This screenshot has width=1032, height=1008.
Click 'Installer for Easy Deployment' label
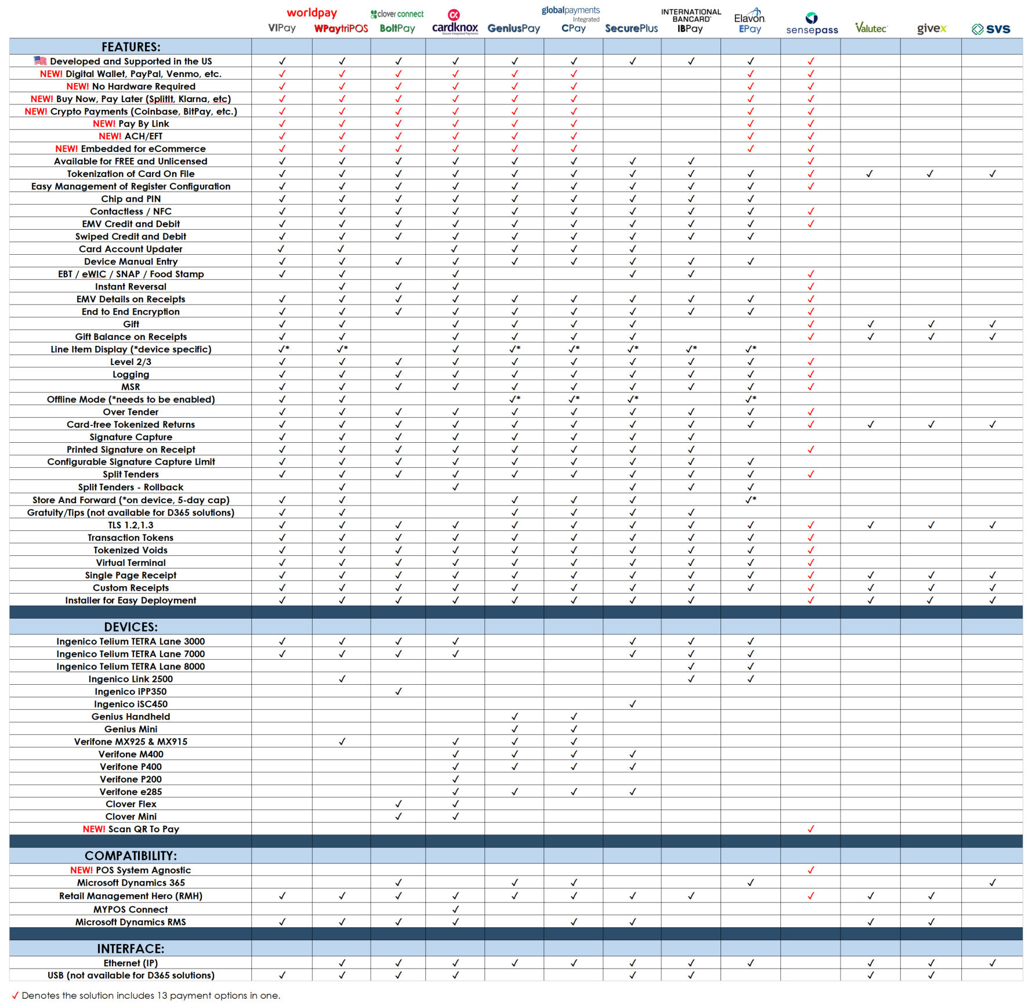(x=131, y=600)
